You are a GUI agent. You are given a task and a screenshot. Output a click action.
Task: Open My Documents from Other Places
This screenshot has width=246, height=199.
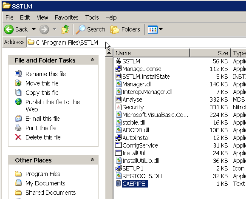(x=45, y=183)
